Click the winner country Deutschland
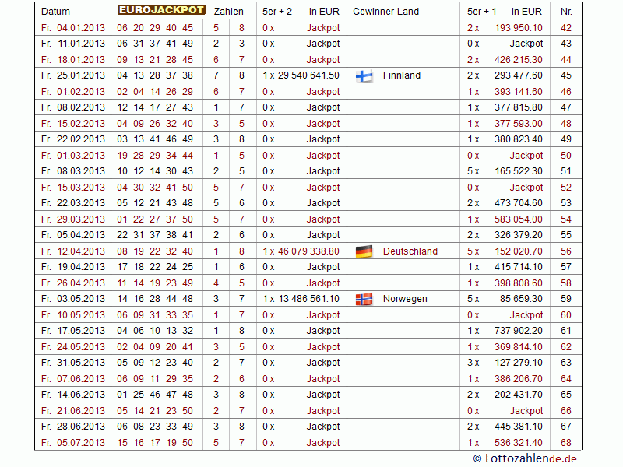The height and width of the screenshot is (467, 623). click(x=410, y=251)
